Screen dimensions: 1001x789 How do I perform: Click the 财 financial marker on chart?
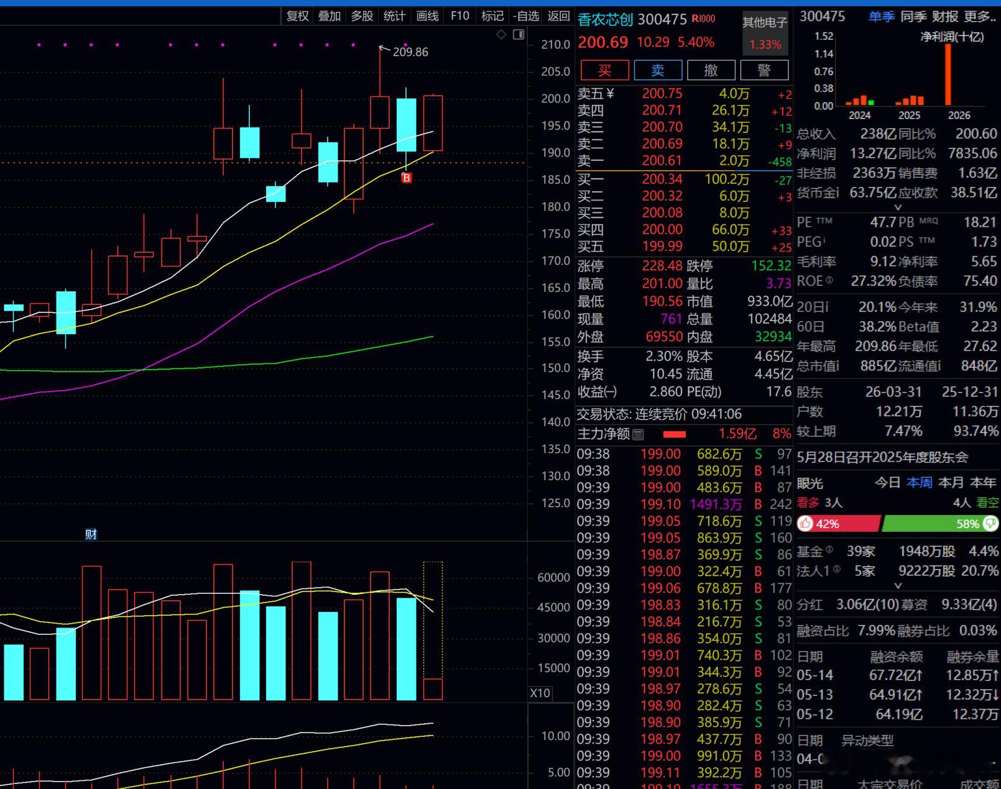pos(91,534)
